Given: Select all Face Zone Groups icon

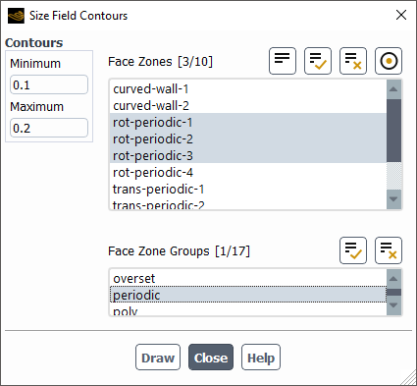Looking at the screenshot, I should click(x=353, y=250).
